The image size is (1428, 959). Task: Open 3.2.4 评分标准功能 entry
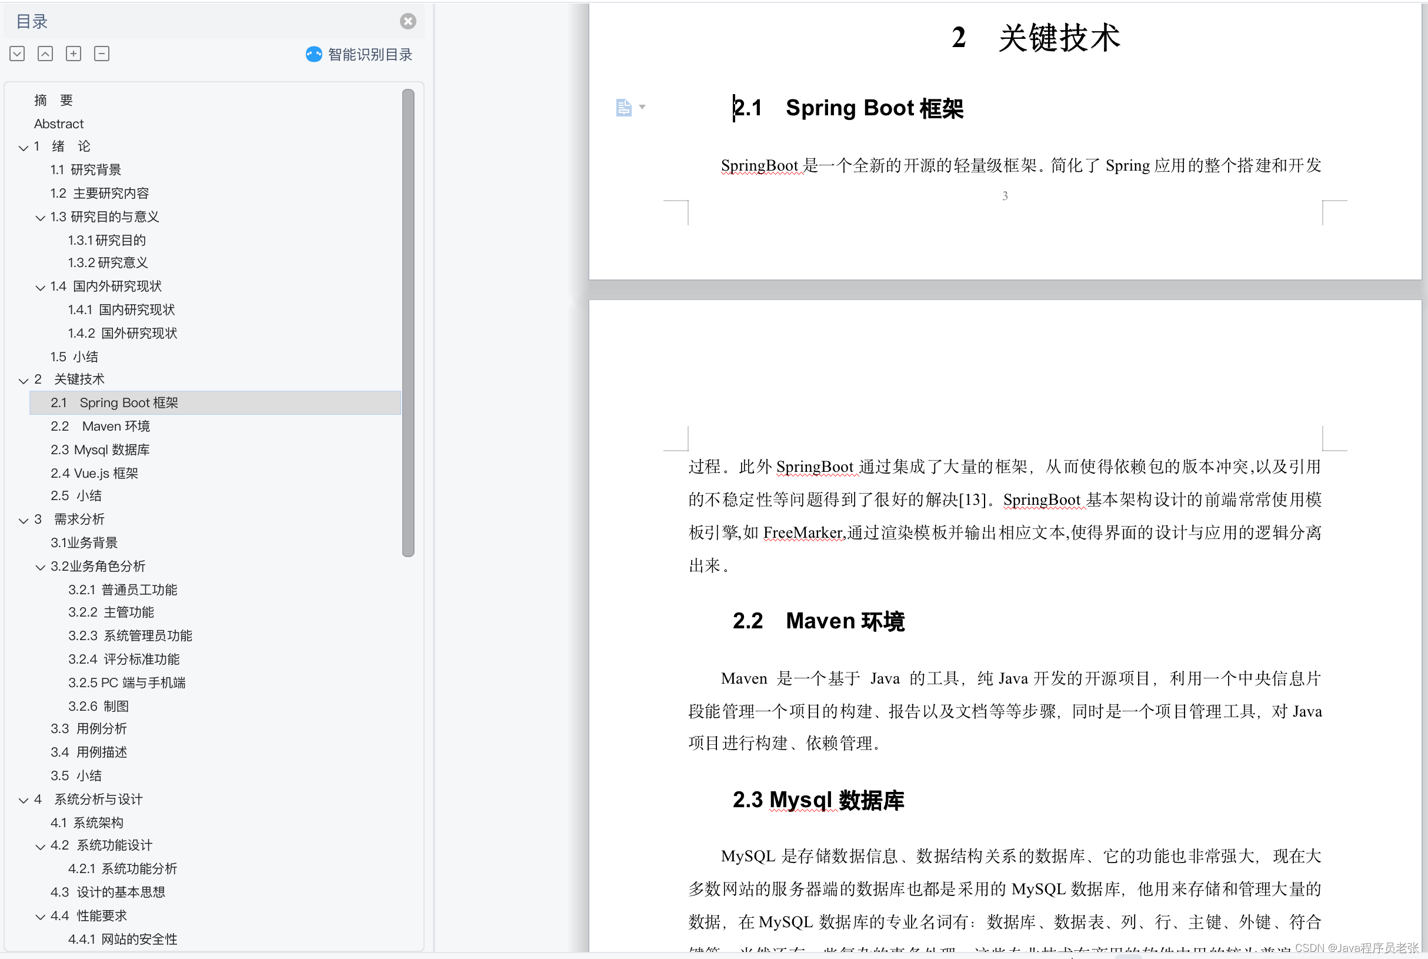click(124, 659)
